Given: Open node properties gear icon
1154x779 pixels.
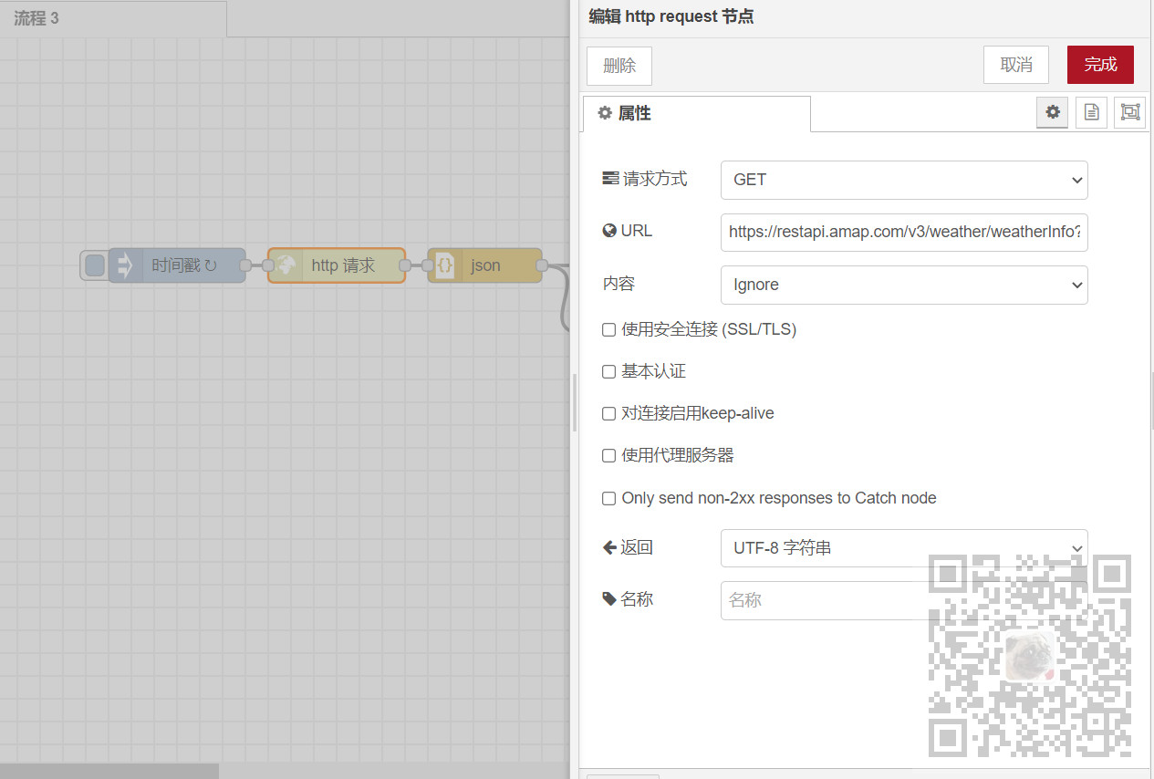Looking at the screenshot, I should pyautogui.click(x=1053, y=112).
